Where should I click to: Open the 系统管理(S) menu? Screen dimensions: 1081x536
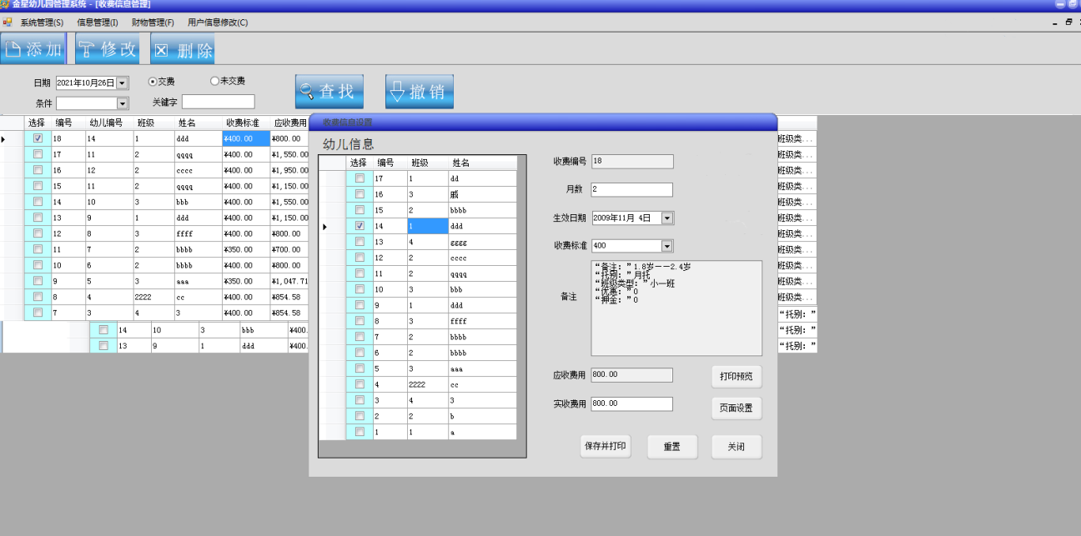pos(42,23)
